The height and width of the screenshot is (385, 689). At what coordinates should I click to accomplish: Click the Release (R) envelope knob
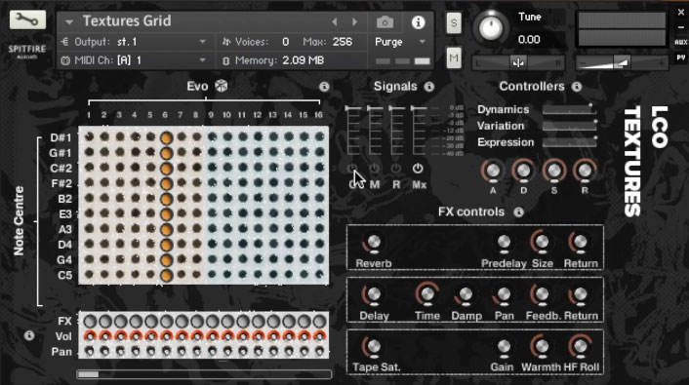(x=585, y=171)
